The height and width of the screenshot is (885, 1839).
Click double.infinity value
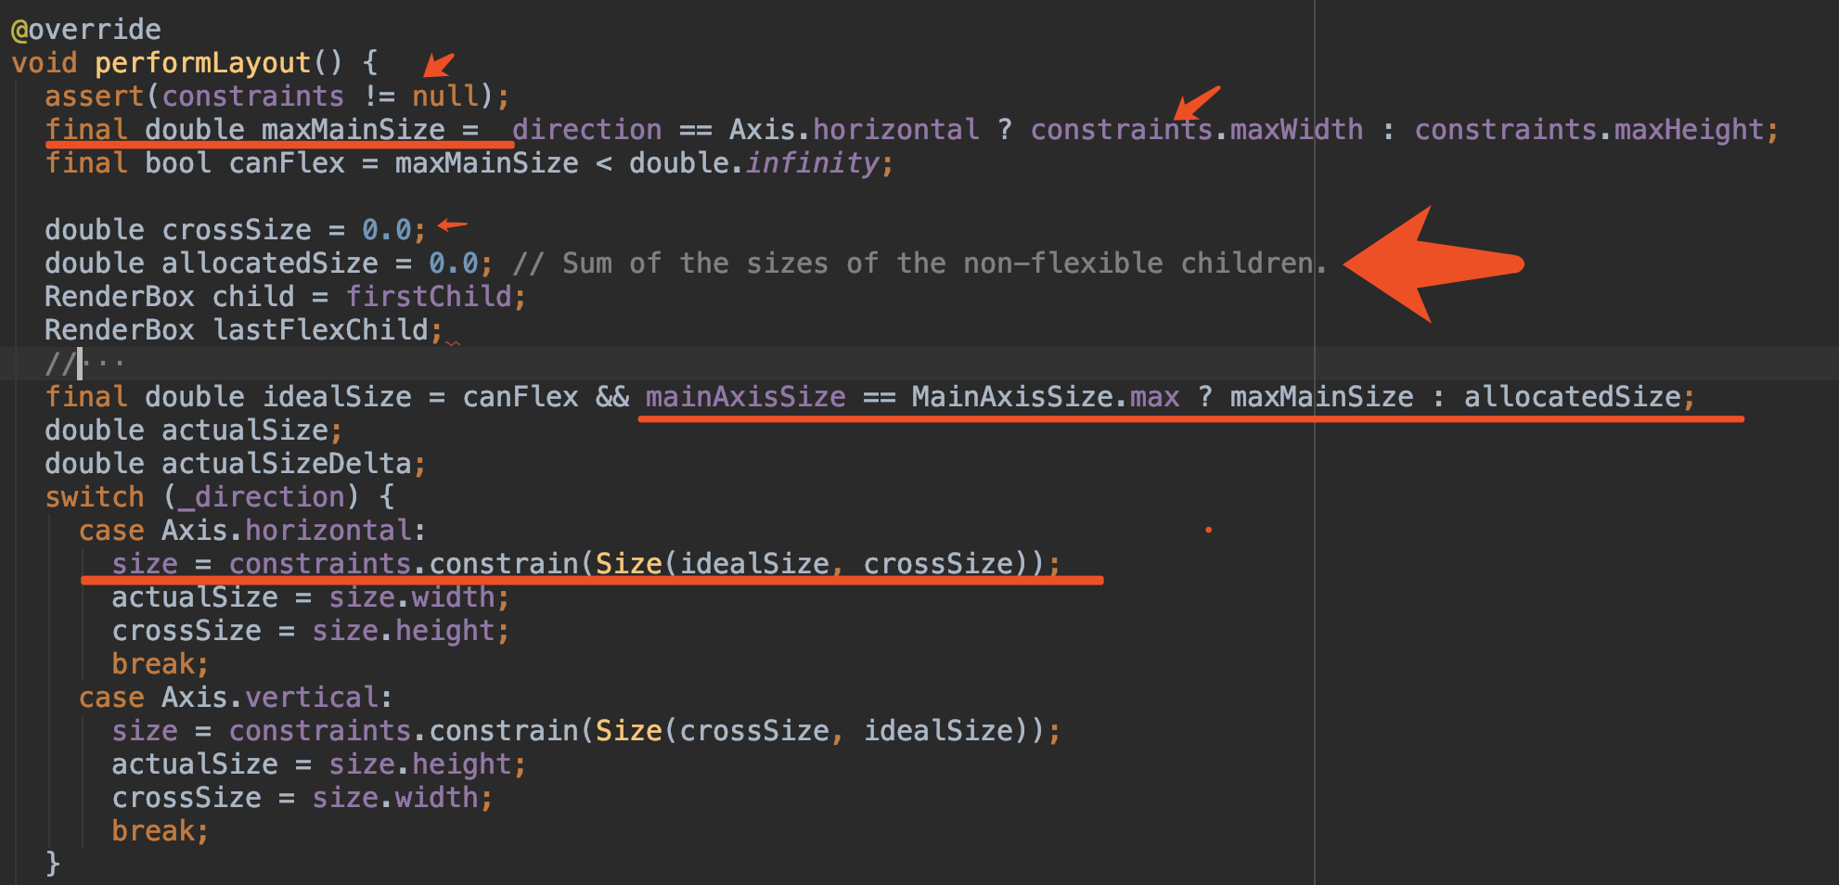click(x=754, y=163)
